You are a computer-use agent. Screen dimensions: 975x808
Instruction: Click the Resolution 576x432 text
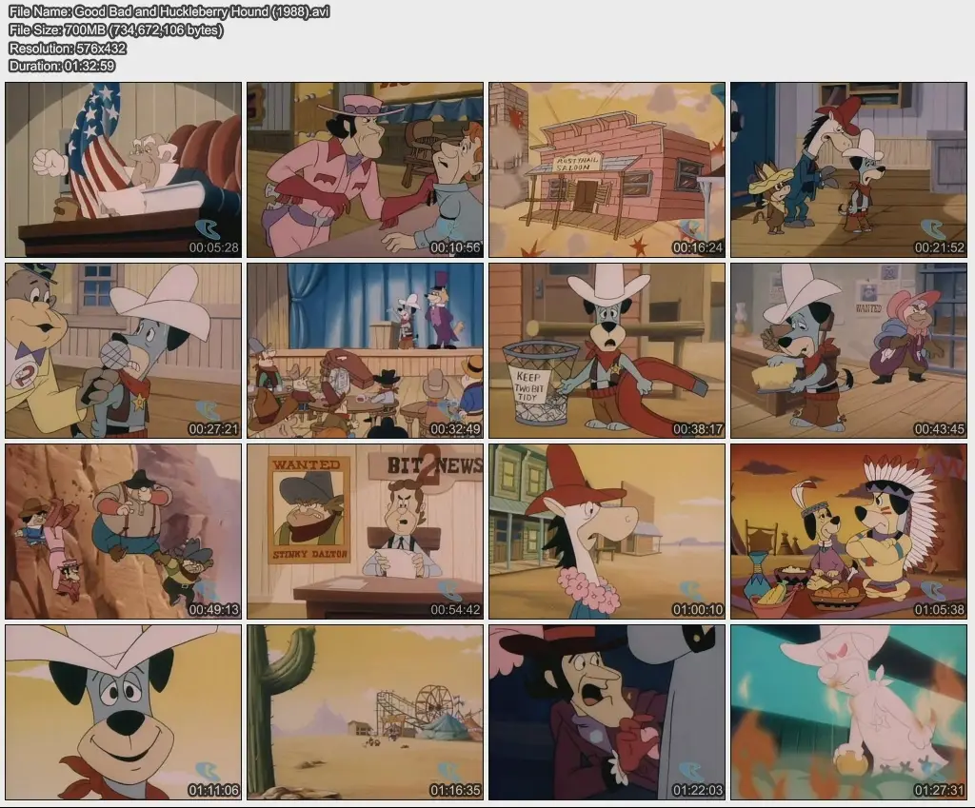pyautogui.click(x=68, y=48)
